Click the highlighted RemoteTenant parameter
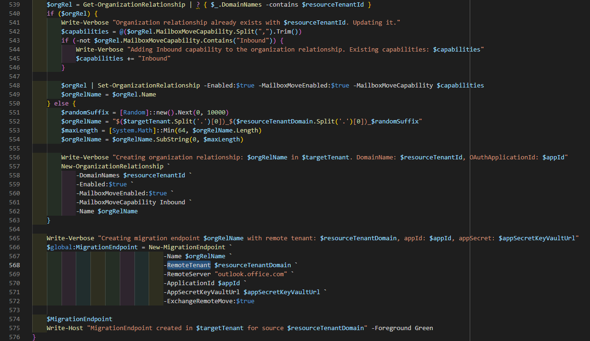The image size is (590, 341). (x=188, y=265)
